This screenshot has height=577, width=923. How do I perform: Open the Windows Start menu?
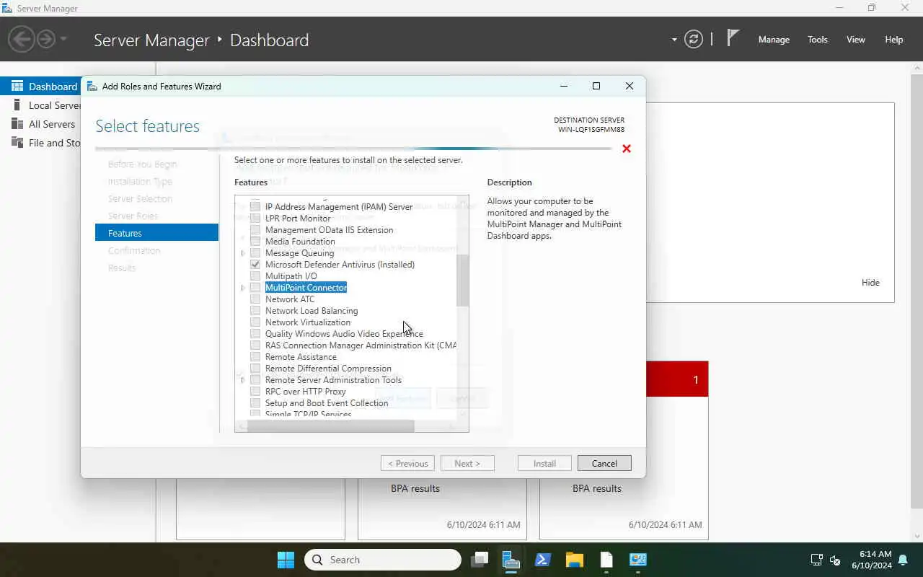(x=286, y=560)
